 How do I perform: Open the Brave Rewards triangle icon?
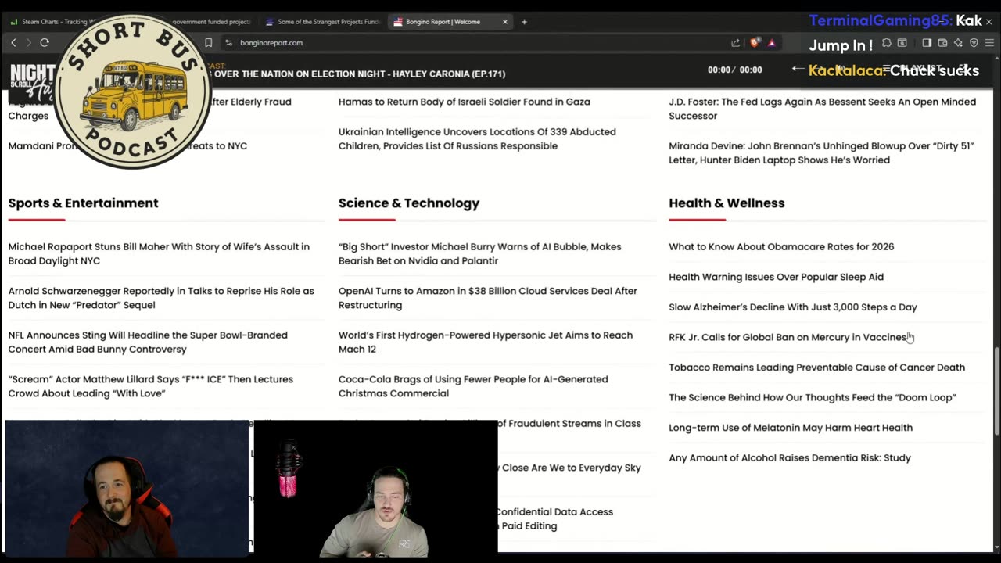[x=772, y=42]
